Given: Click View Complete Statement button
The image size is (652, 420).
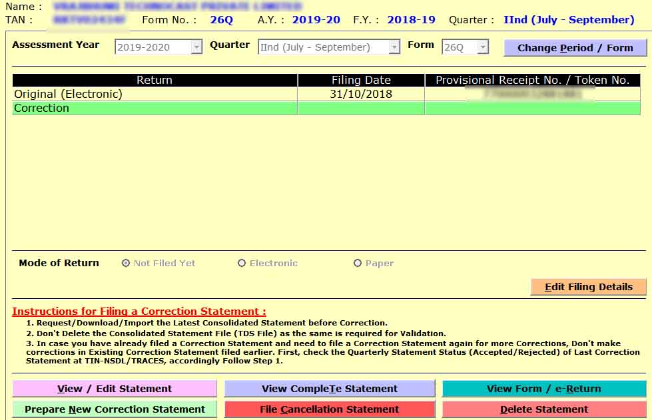Looking at the screenshot, I should (x=329, y=389).
